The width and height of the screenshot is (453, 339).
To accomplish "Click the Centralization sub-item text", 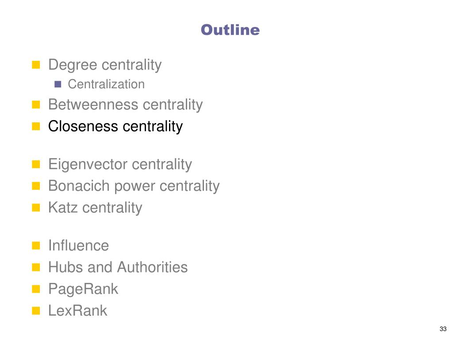I will point(106,84).
